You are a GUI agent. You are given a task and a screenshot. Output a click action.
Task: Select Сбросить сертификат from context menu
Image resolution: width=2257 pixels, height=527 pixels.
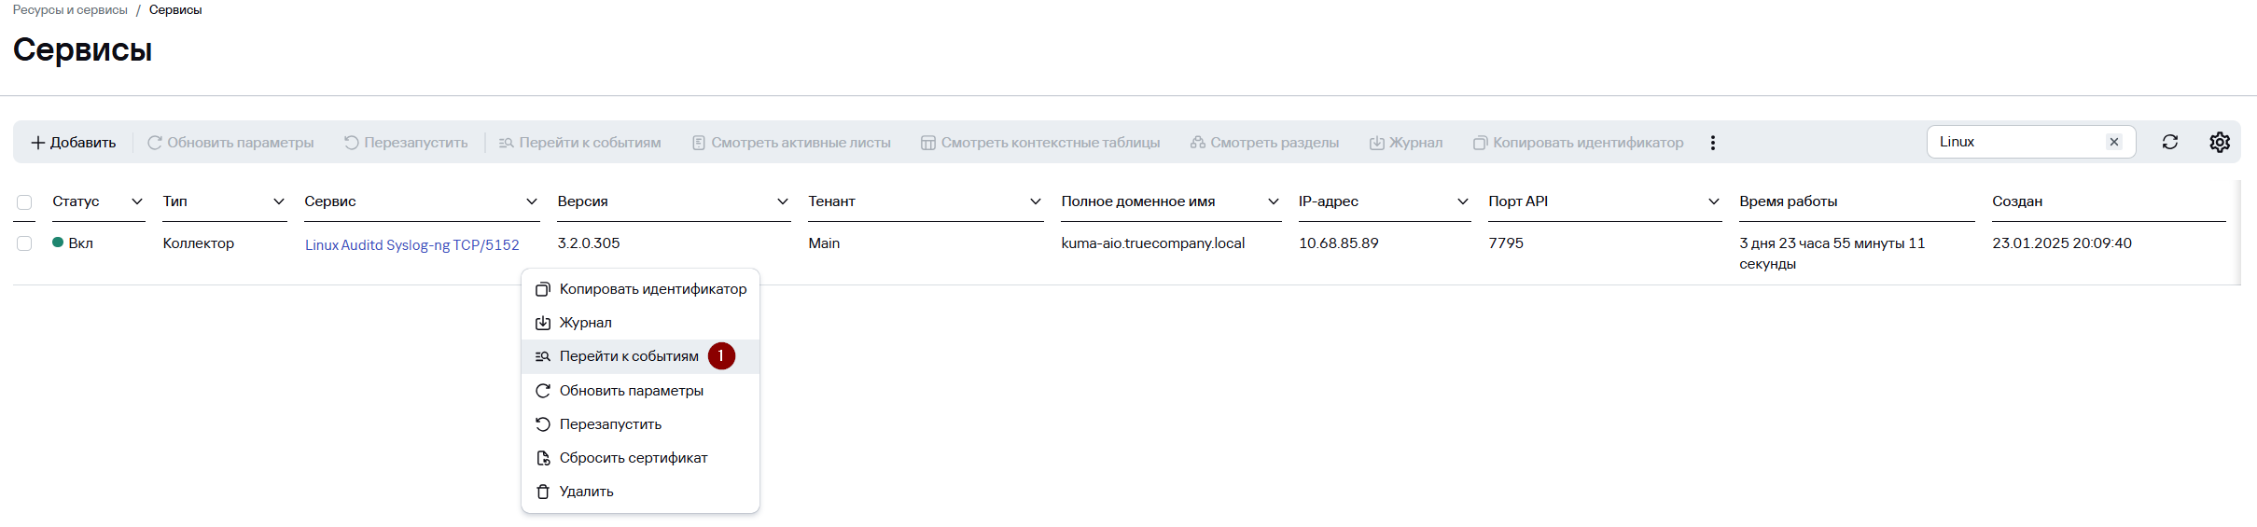coord(633,458)
